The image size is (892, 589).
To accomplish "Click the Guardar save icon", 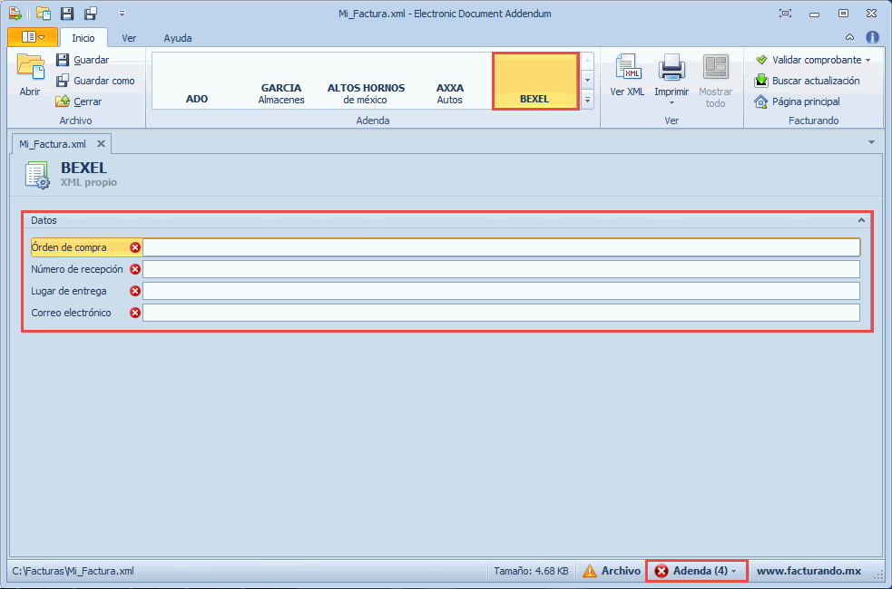I will pyautogui.click(x=63, y=60).
